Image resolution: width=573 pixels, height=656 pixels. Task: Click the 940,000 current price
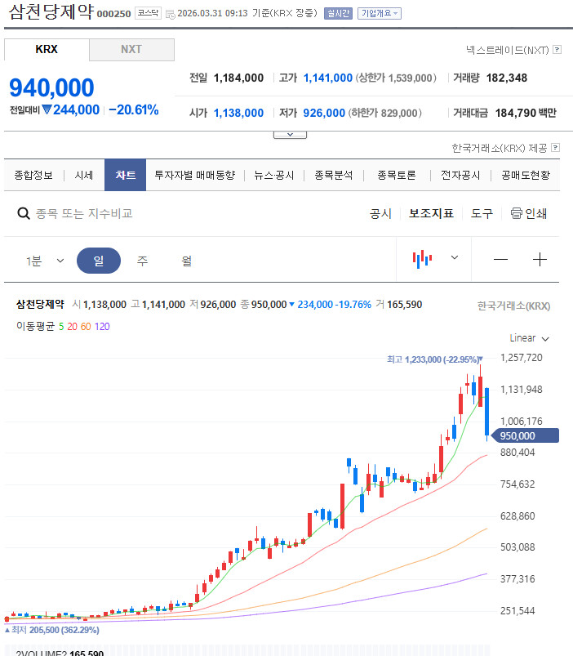tap(51, 88)
